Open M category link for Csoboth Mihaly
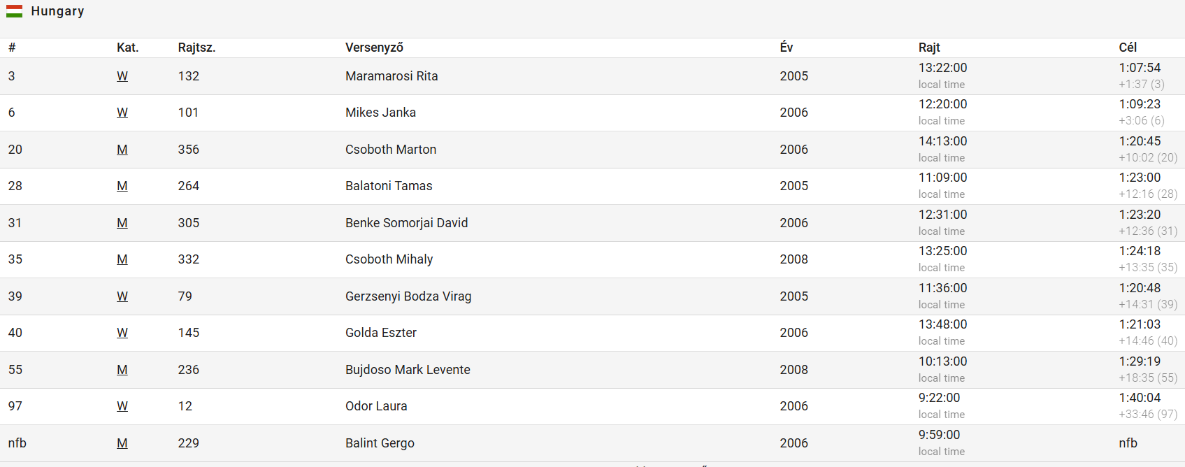 point(122,259)
